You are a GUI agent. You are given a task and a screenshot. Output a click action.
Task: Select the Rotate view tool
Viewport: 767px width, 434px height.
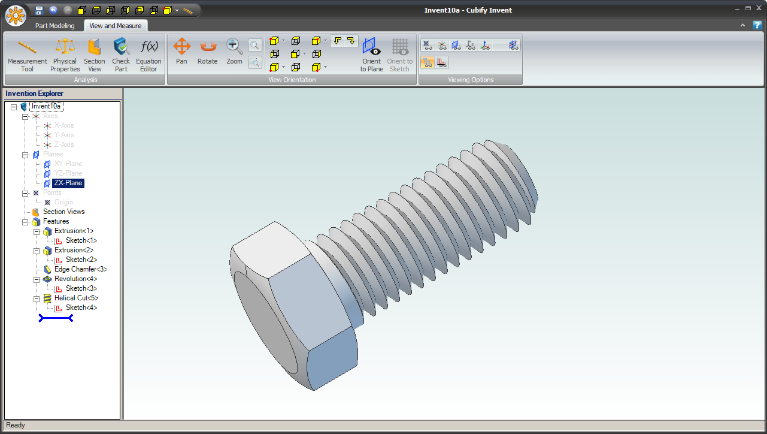[207, 53]
